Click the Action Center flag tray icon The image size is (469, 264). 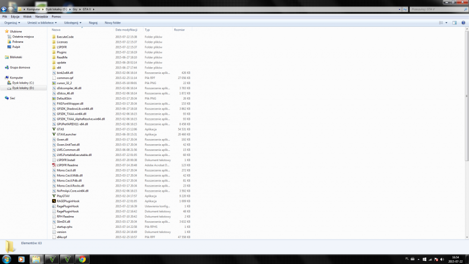[x=436, y=259]
